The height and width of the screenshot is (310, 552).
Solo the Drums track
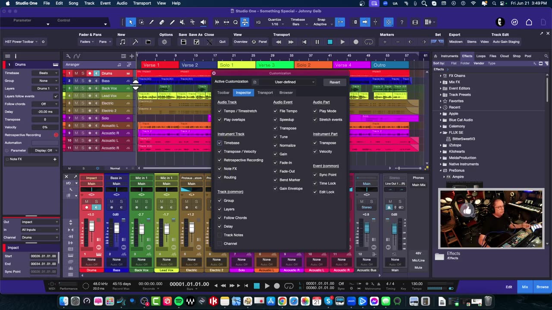pos(83,73)
